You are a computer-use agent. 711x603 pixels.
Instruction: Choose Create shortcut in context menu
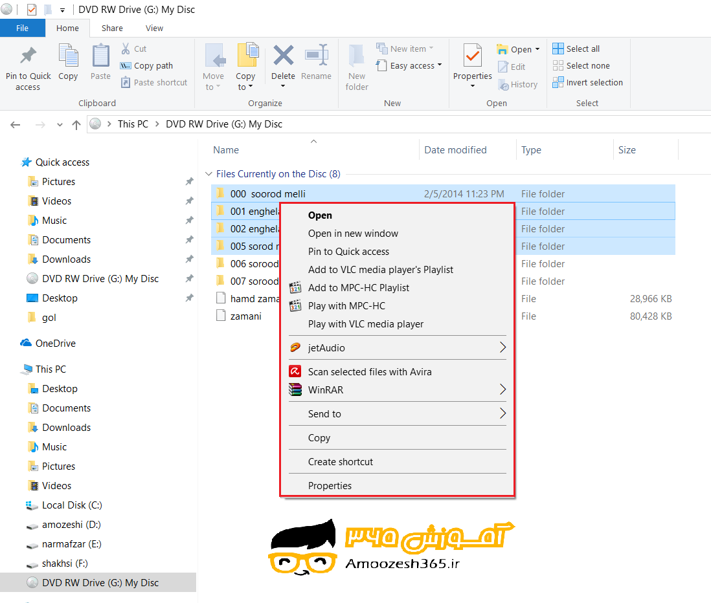click(341, 462)
